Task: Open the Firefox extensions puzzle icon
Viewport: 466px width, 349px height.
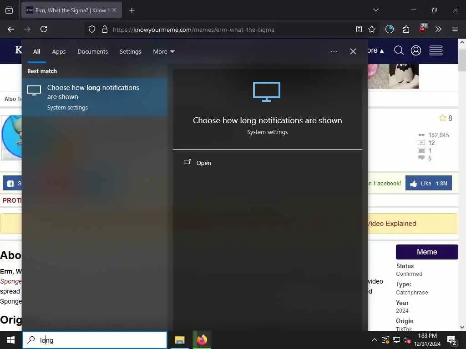Action: point(406,29)
